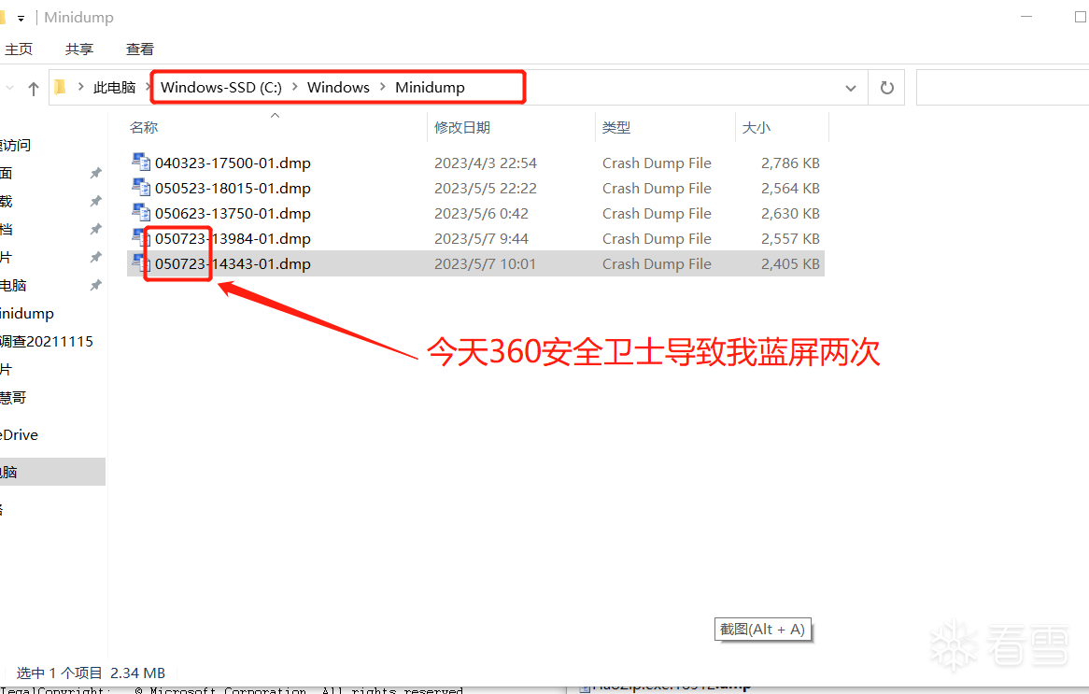The image size is (1089, 694).
Task: Open the 主页 ribbon tab
Action: tap(19, 50)
